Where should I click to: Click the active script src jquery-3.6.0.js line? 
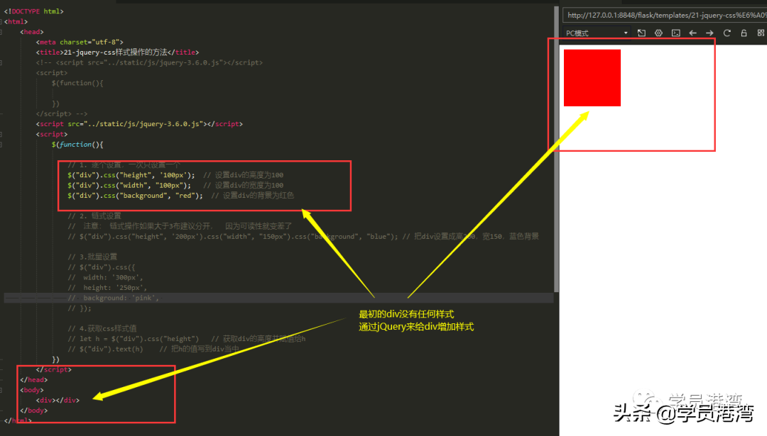click(139, 124)
